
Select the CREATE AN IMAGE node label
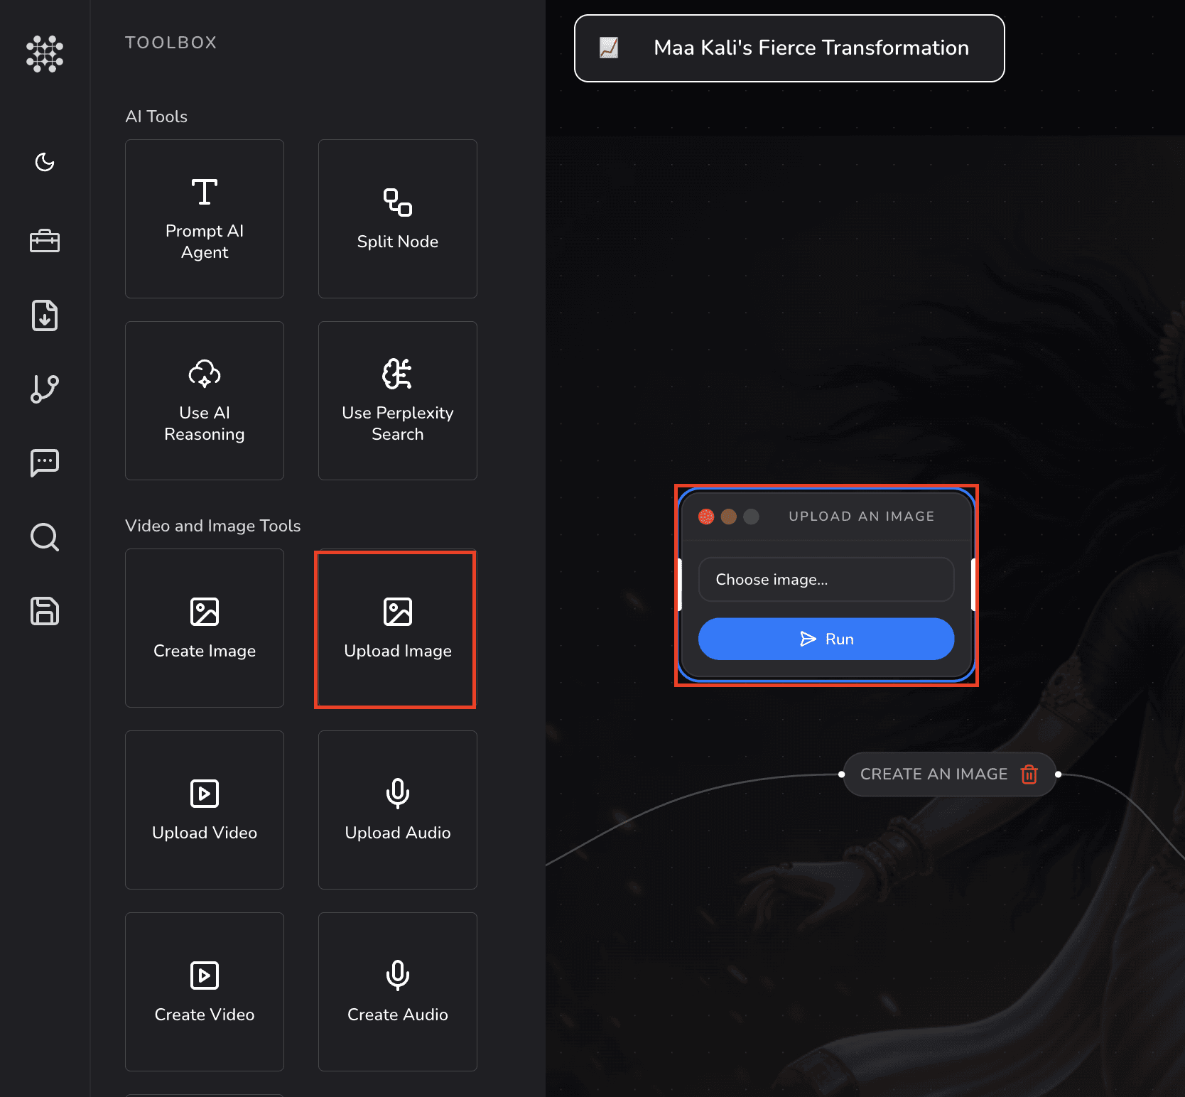934,774
